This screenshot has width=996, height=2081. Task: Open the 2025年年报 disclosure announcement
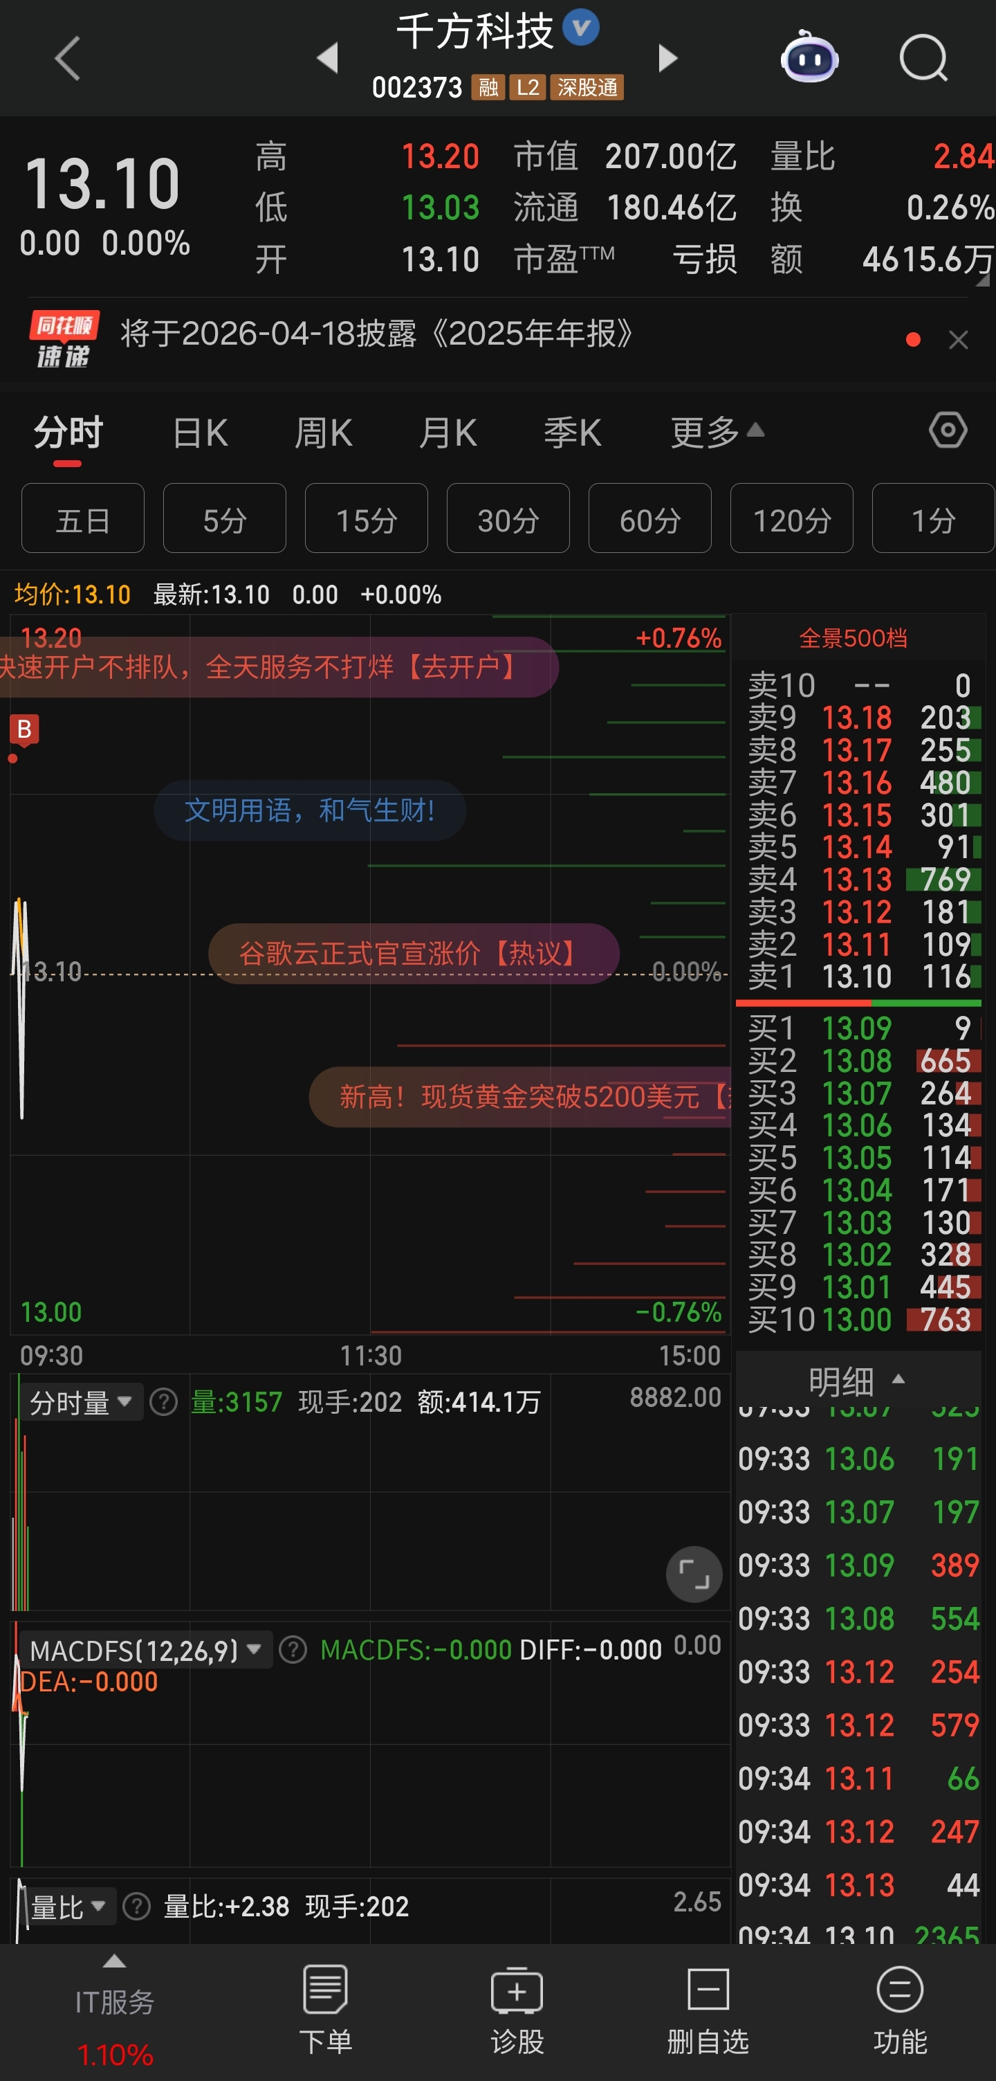click(x=377, y=334)
